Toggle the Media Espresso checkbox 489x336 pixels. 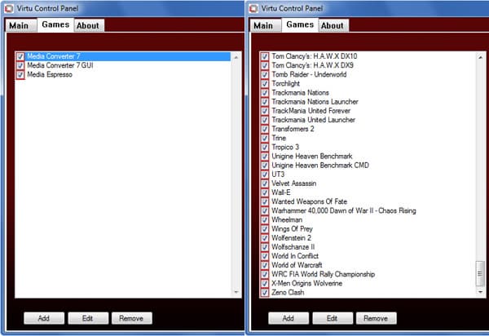click(20, 74)
